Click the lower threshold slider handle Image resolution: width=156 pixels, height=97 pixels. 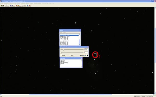(61, 53)
